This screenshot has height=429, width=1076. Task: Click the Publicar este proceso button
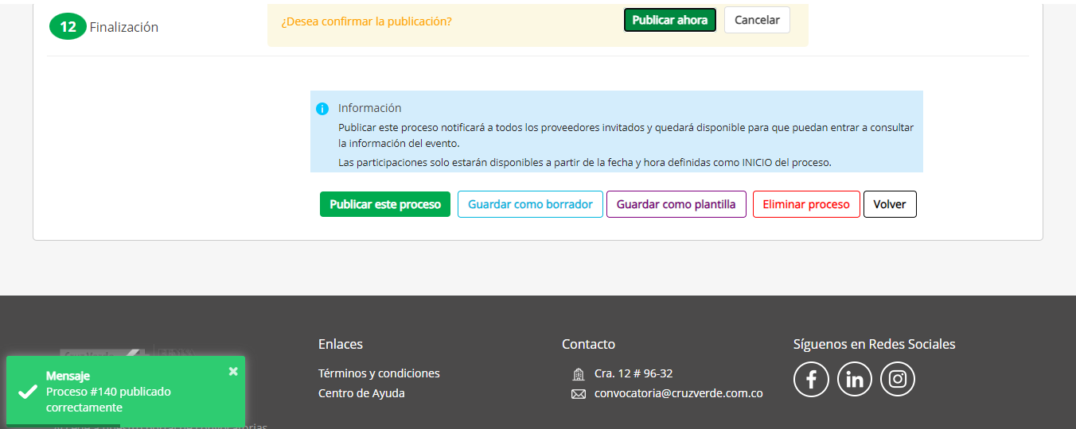[385, 204]
